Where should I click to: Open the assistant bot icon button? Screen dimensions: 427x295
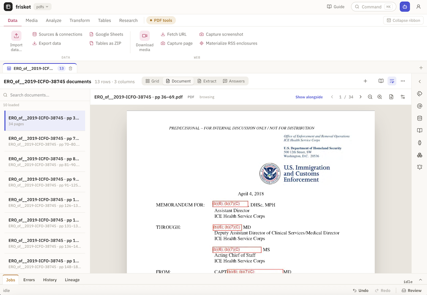(x=405, y=7)
